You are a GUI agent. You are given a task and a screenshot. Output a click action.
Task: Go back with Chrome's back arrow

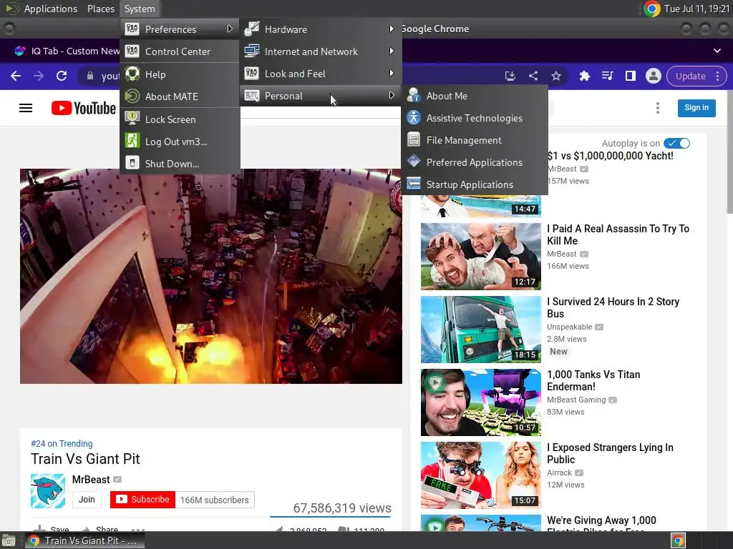point(16,76)
